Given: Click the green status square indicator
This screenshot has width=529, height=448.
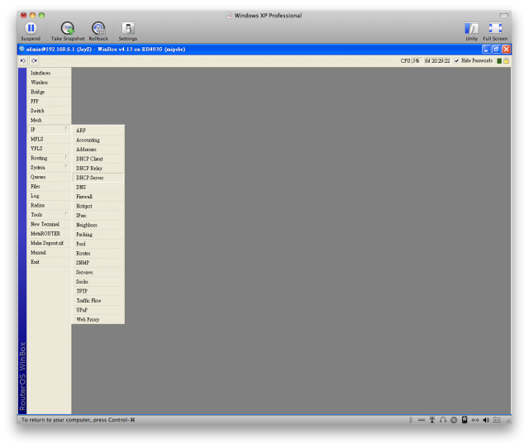Looking at the screenshot, I should point(499,60).
